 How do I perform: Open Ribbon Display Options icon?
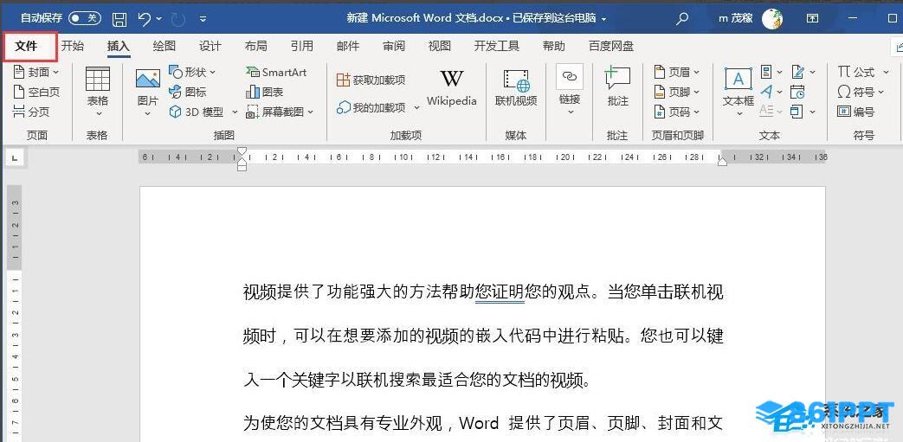tap(812, 18)
